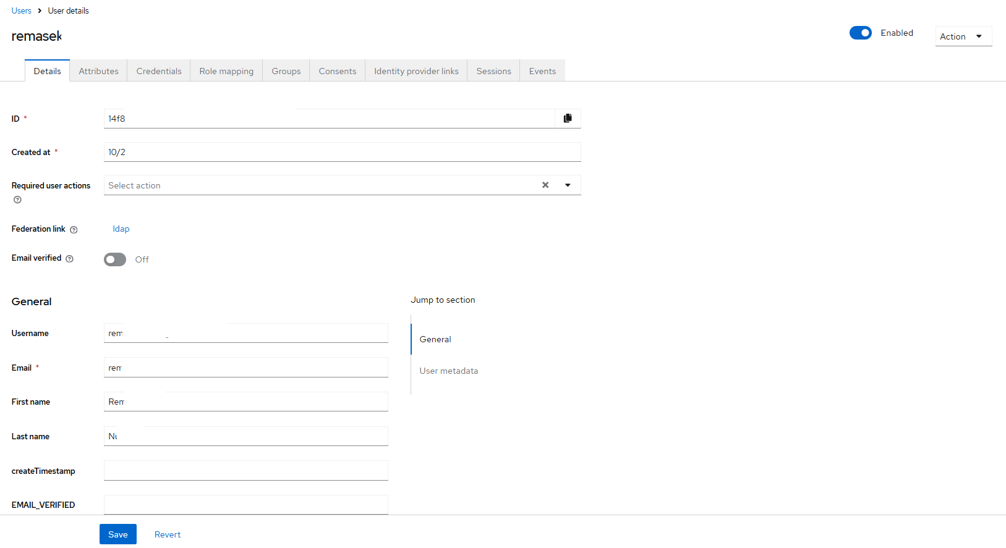Click the 'User details' breadcrumb text
This screenshot has width=1006, height=548.
(68, 11)
